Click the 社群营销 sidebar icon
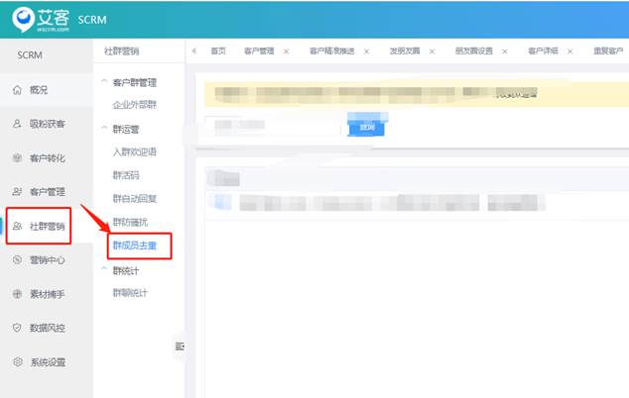 click(x=17, y=227)
